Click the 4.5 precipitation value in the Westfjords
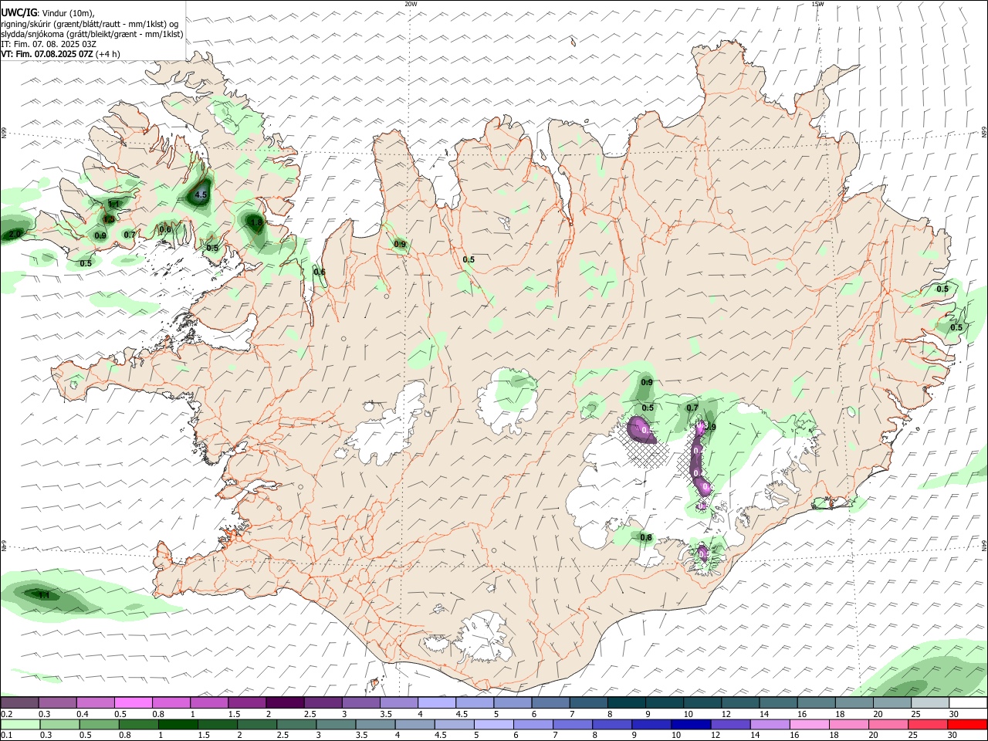Image resolution: width=988 pixels, height=741 pixels. point(201,195)
